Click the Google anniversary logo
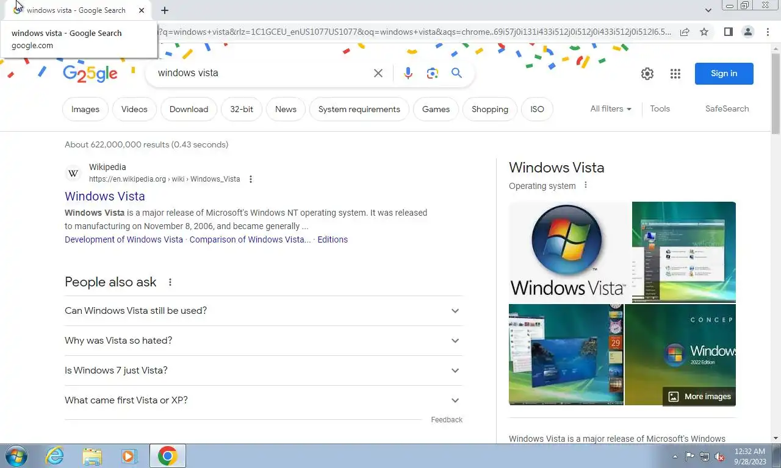This screenshot has width=781, height=468. (90, 73)
